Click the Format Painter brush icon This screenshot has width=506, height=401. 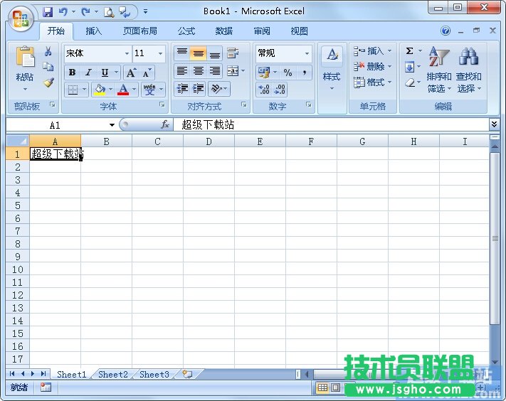coord(48,82)
